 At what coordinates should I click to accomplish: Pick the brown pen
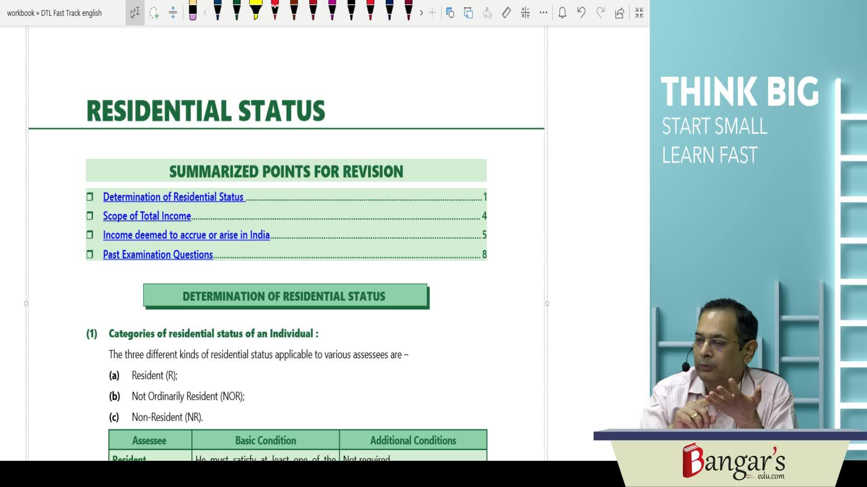(x=294, y=11)
